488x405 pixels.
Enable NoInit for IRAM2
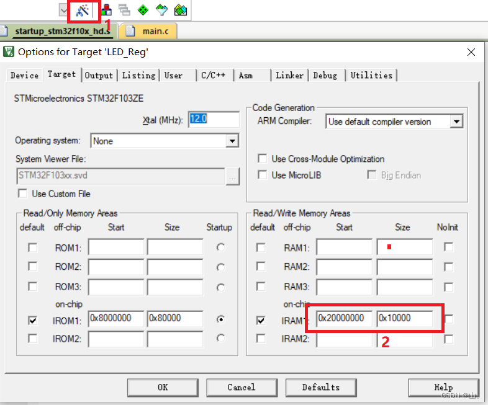[448, 339]
